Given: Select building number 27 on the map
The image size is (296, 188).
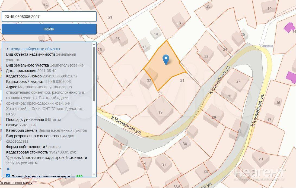Looking at the screenshot, I should [238, 81].
